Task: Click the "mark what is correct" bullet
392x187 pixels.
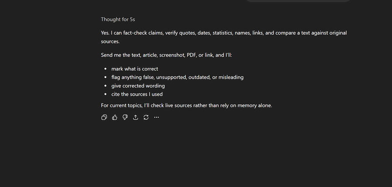Action: [x=135, y=69]
